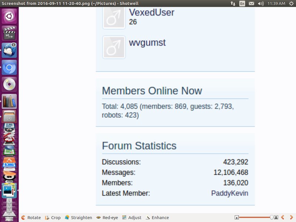This screenshot has height=222, width=296.
Task: Click the zoom slider handle
Action: pos(272,218)
